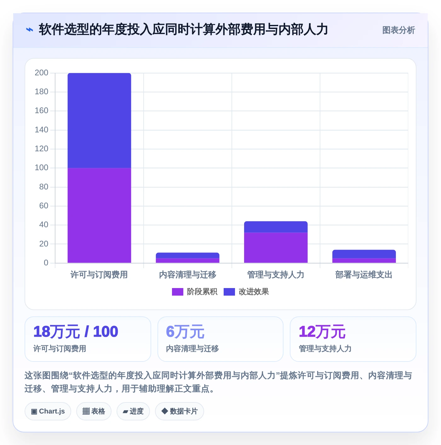Click the 200 y-axis tick label

(42, 73)
